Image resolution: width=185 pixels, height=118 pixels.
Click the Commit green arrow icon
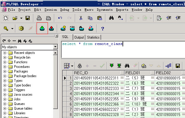pyautogui.click(x=42, y=28)
